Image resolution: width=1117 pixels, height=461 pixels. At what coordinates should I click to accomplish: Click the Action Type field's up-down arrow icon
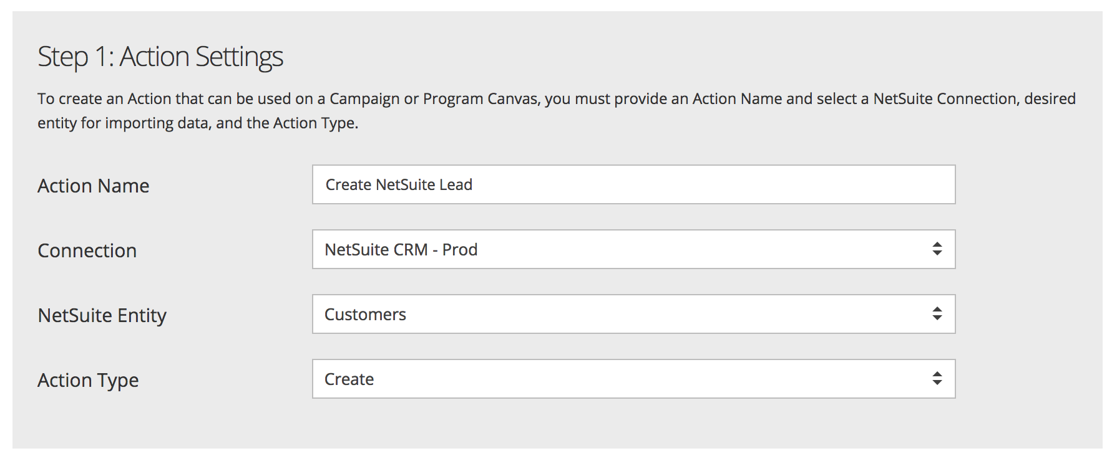(x=937, y=379)
